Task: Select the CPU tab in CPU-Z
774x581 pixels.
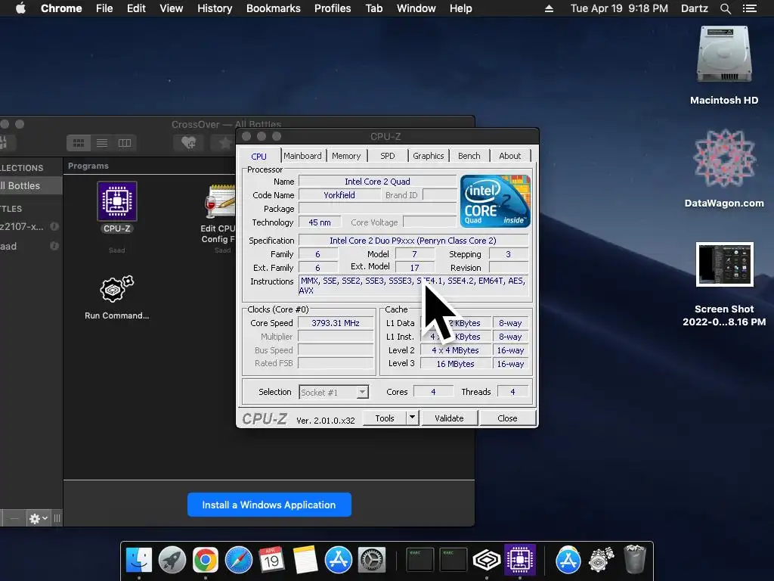Action: click(x=259, y=156)
